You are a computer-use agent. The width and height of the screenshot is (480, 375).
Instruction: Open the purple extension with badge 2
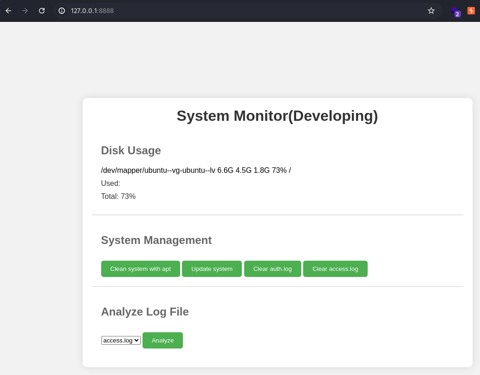pyautogui.click(x=456, y=12)
